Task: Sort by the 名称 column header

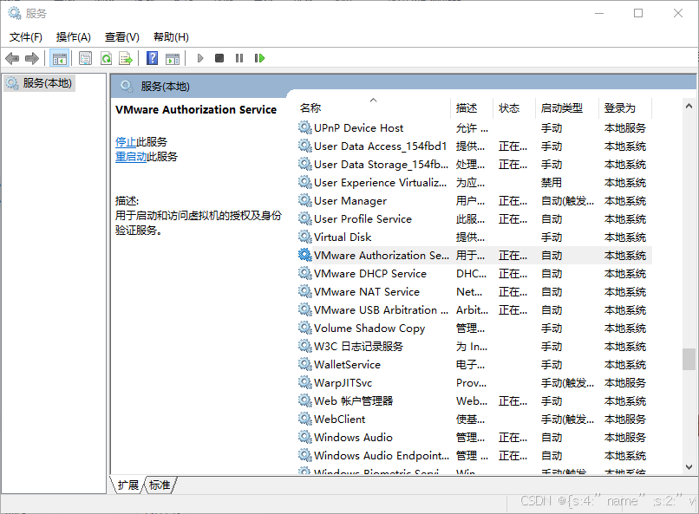Action: [x=374, y=107]
